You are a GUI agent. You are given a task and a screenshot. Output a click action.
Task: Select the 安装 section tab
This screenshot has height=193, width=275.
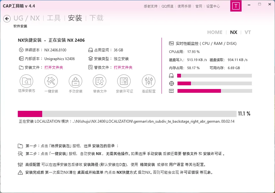point(75,18)
